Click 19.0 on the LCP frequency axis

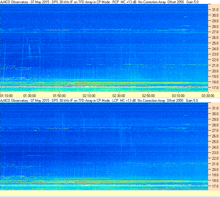[215, 175]
